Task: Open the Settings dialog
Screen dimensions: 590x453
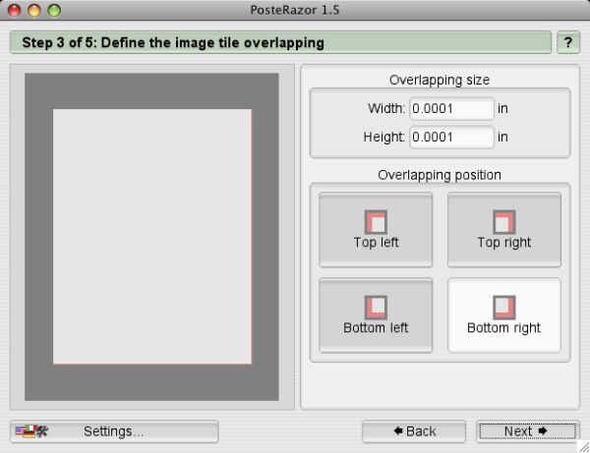Action: coord(114,431)
